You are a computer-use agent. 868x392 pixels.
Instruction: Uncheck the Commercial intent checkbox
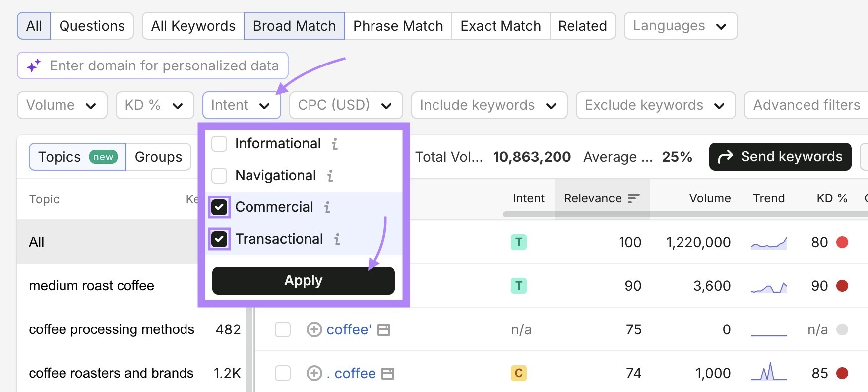click(x=219, y=207)
